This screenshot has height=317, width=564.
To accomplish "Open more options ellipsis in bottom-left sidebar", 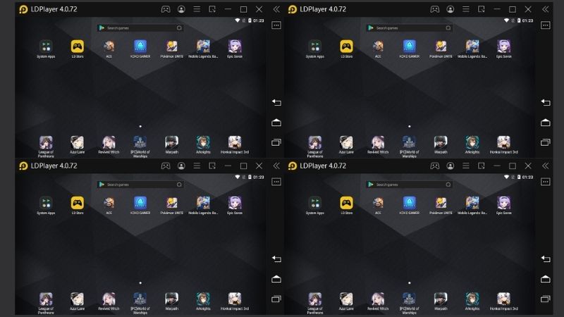I will [x=276, y=182].
